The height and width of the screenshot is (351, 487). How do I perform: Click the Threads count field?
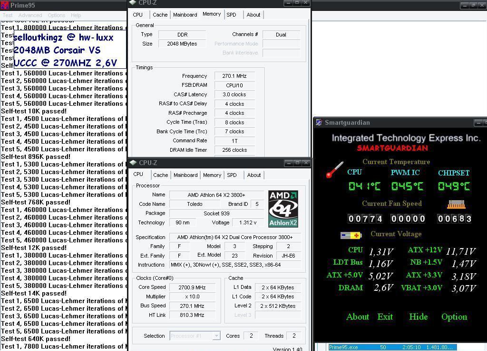tap(294, 336)
